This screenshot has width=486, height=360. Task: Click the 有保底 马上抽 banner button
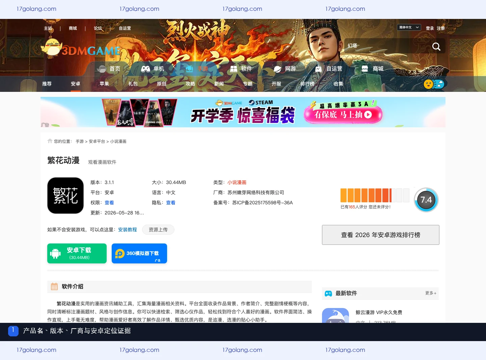point(343,115)
